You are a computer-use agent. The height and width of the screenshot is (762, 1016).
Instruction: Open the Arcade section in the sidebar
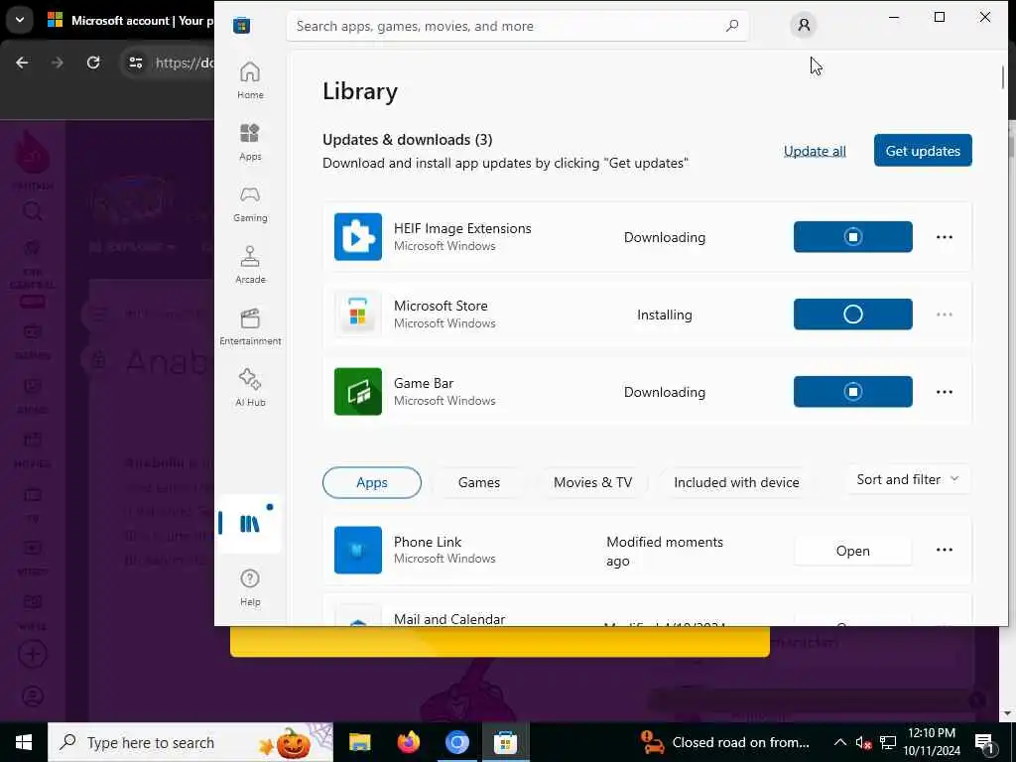point(250,265)
